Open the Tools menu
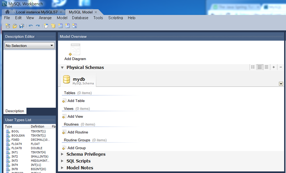The width and height of the screenshot is (286, 173). click(98, 18)
